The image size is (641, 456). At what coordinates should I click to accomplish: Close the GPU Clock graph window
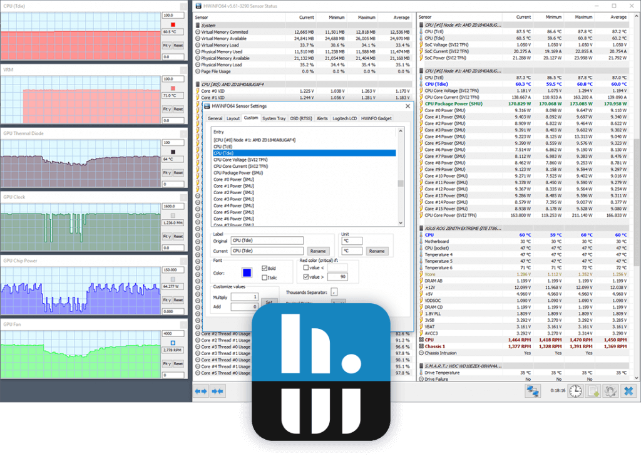[183, 197]
